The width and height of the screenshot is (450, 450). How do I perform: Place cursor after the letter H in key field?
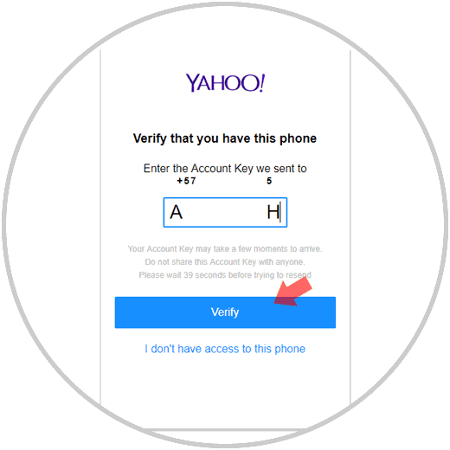coord(280,212)
